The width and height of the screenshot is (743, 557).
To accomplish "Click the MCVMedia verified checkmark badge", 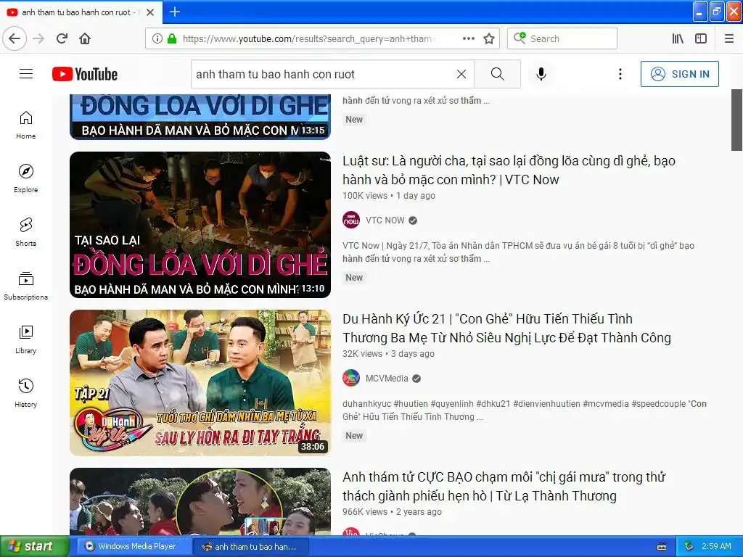I will click(x=416, y=379).
